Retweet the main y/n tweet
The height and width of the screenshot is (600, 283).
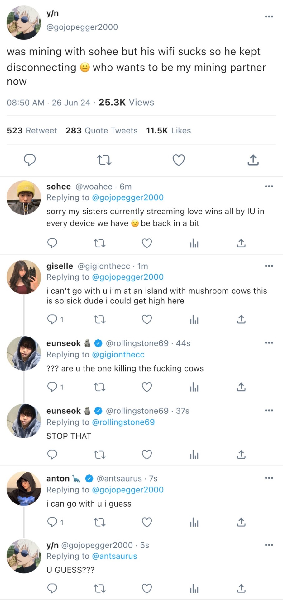104,160
